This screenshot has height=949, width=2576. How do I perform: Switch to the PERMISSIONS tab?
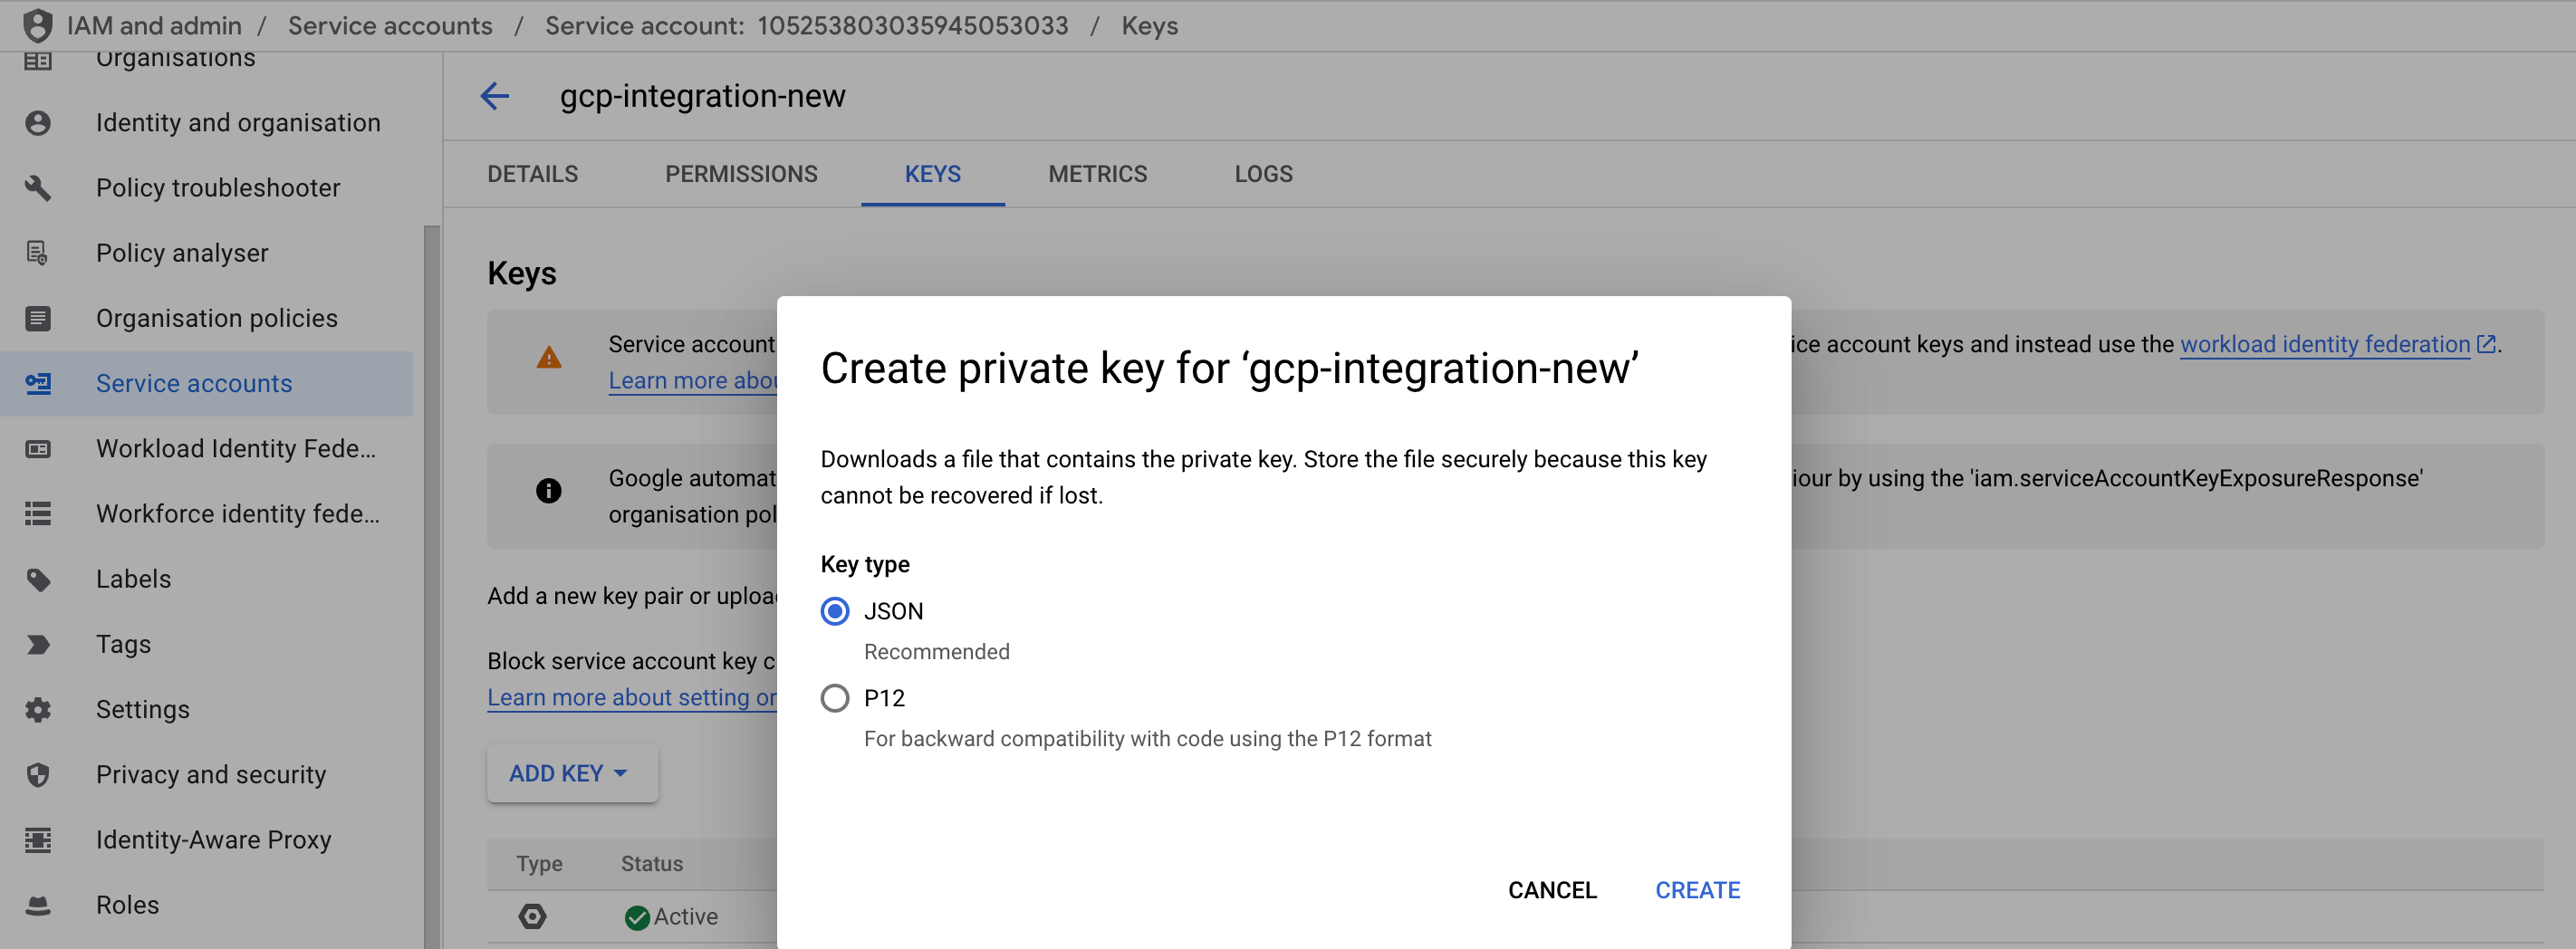741,174
